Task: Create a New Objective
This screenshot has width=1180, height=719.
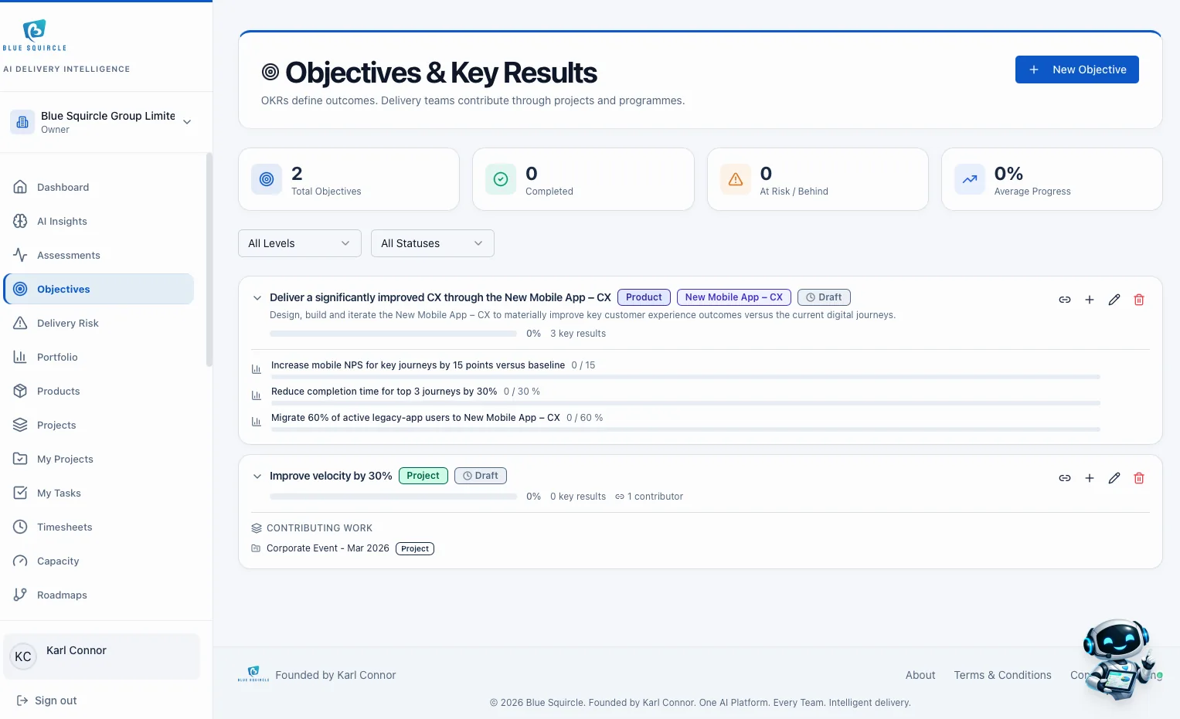Action: (1077, 70)
